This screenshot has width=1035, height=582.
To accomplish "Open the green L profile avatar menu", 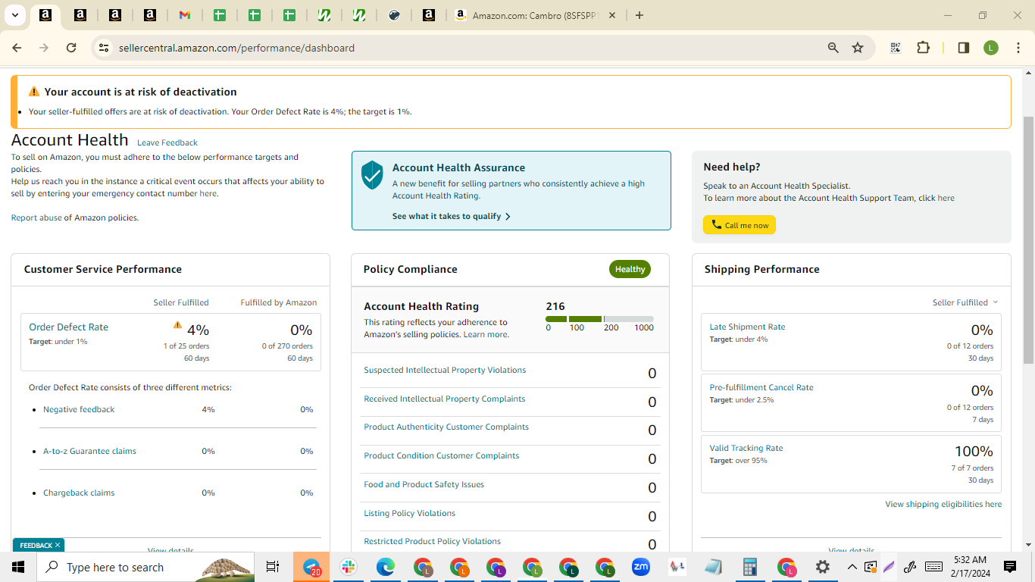I will (991, 48).
